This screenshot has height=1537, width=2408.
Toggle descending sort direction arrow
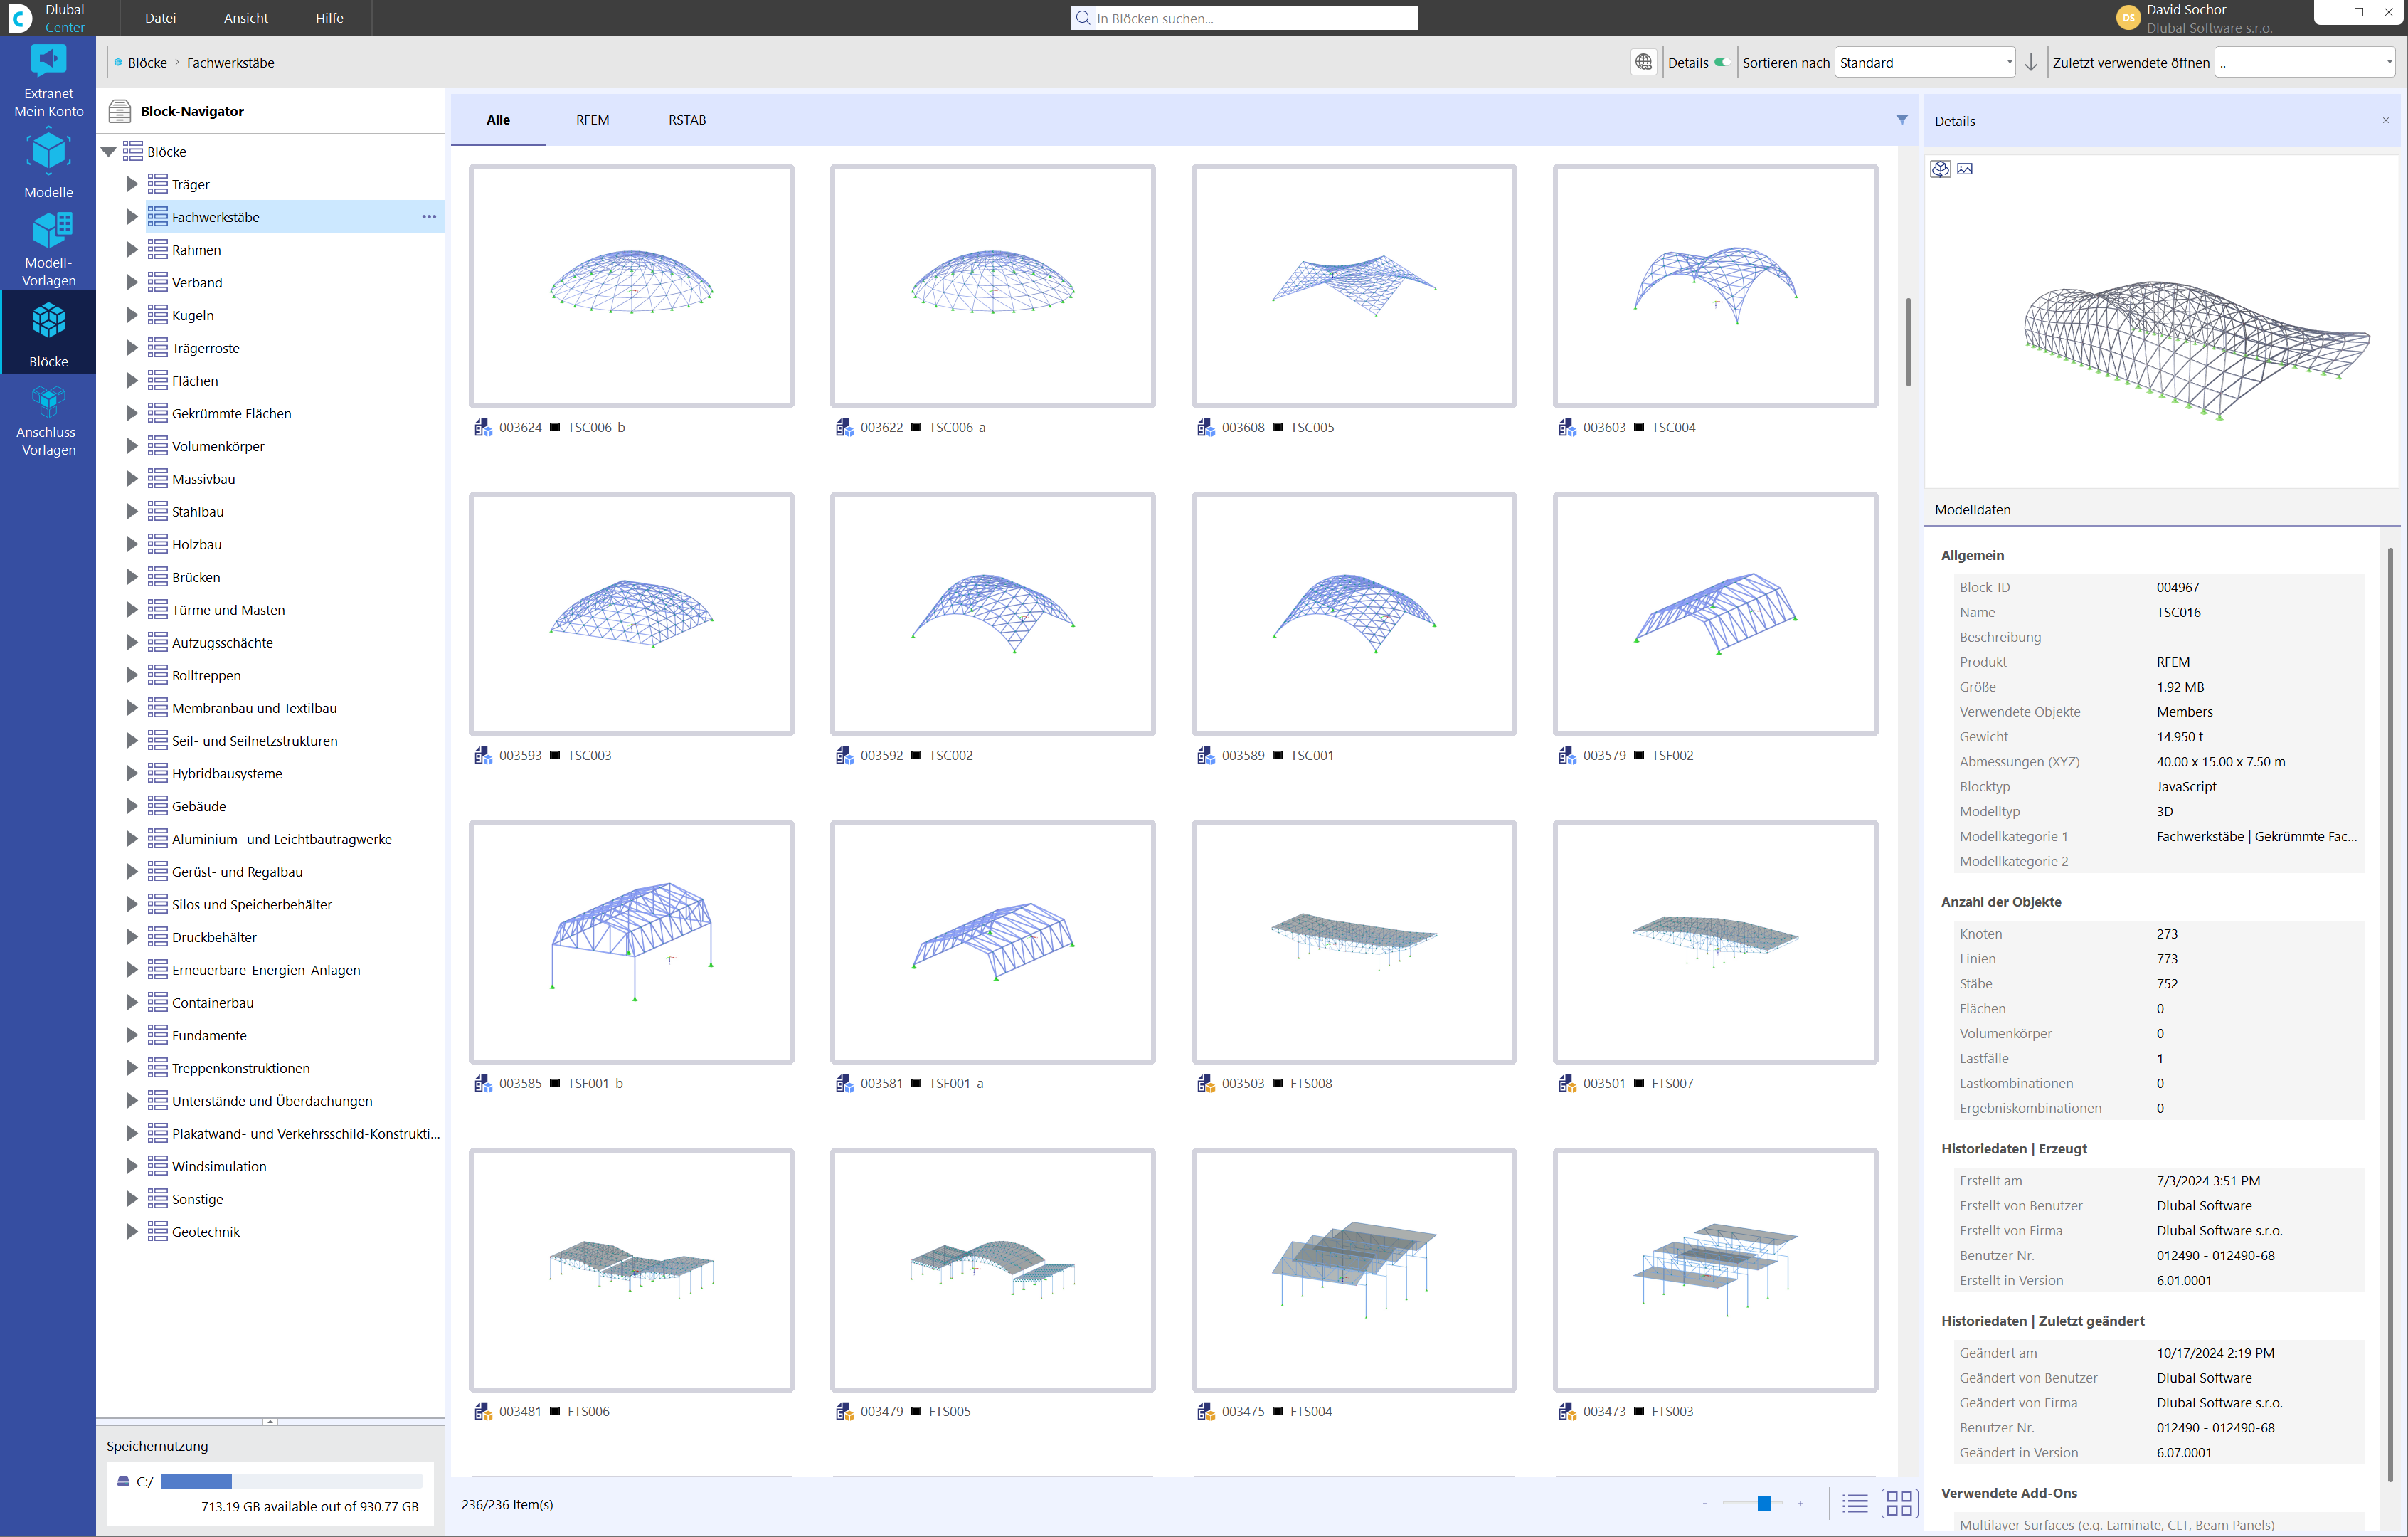click(x=2031, y=61)
